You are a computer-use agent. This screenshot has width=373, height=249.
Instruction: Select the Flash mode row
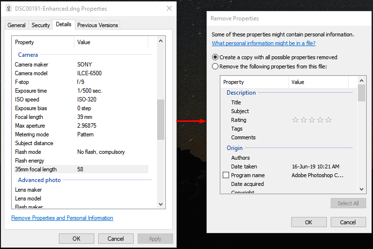pos(81,152)
